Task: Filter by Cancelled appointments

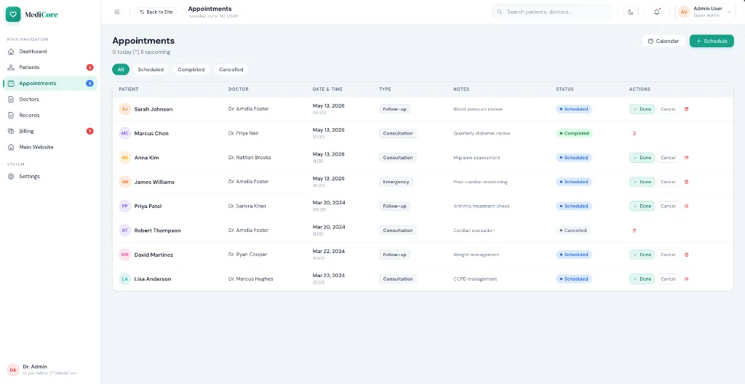Action: click(x=231, y=69)
